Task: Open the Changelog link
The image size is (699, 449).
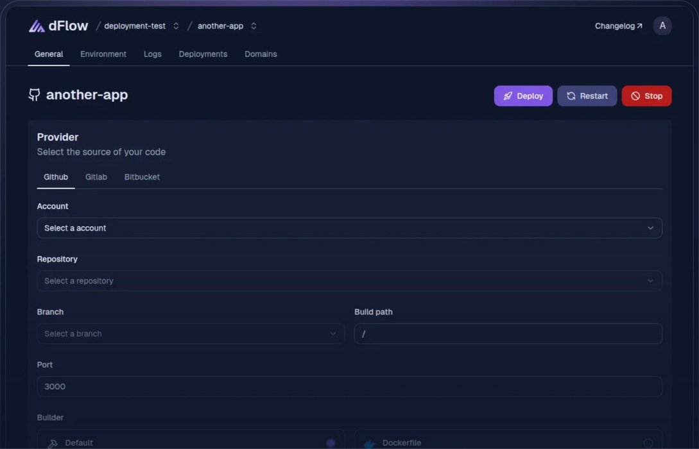Action: point(618,26)
